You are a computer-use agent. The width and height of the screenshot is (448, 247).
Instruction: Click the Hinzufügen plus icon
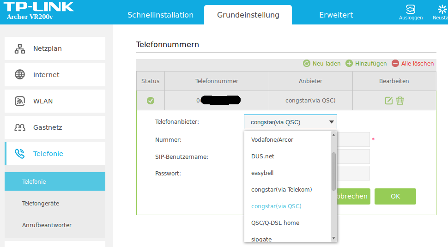coord(349,63)
